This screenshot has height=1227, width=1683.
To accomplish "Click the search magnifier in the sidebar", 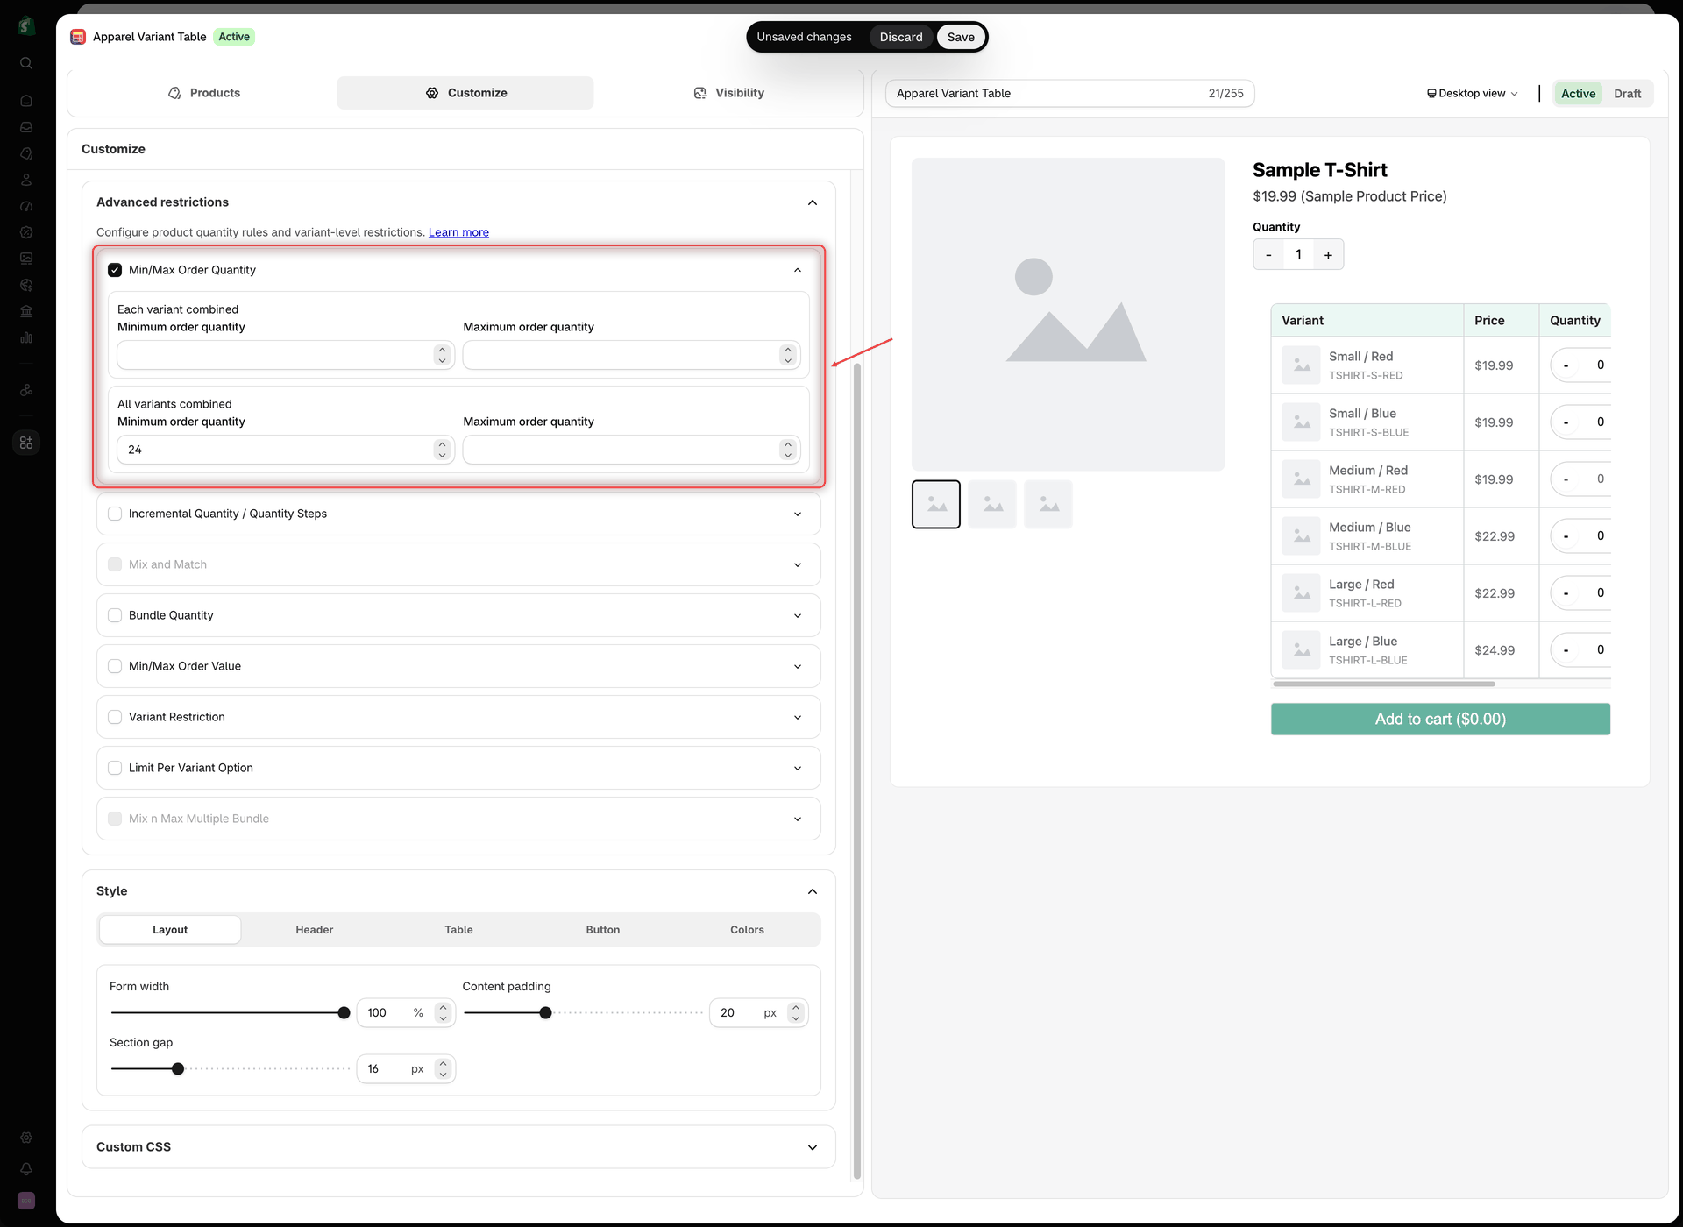I will (26, 63).
